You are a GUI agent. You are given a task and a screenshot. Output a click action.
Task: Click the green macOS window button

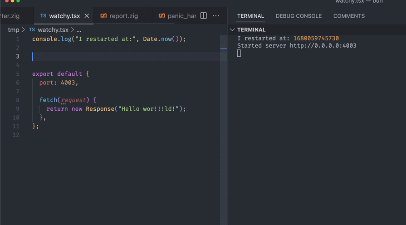click(18, 1)
